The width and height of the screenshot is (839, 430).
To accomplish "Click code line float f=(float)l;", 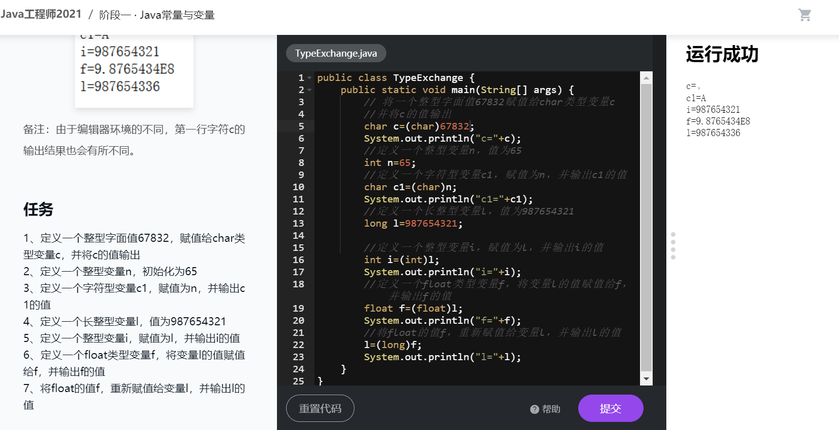I will pyautogui.click(x=413, y=309).
